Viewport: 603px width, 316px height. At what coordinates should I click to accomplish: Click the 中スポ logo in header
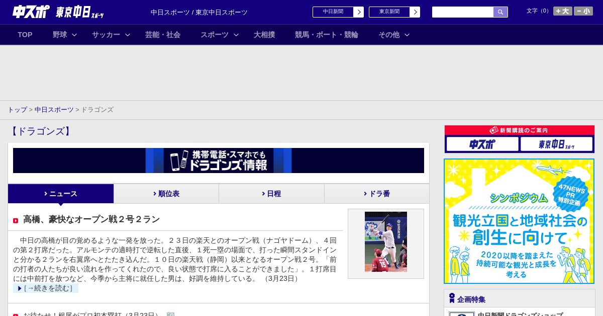31,12
